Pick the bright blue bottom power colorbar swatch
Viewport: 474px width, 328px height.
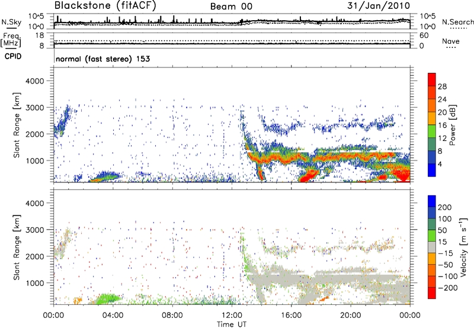tap(432, 170)
